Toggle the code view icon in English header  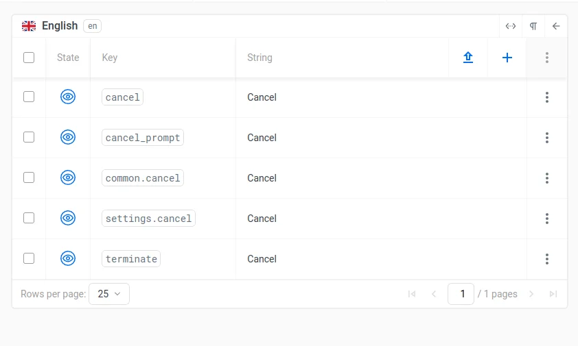click(x=511, y=26)
